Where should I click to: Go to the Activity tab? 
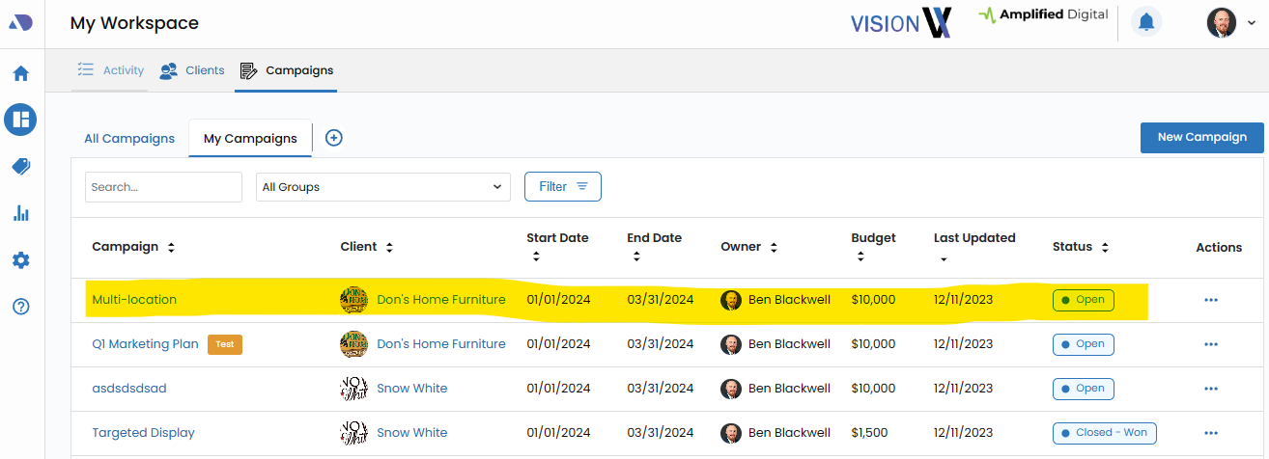(x=111, y=70)
